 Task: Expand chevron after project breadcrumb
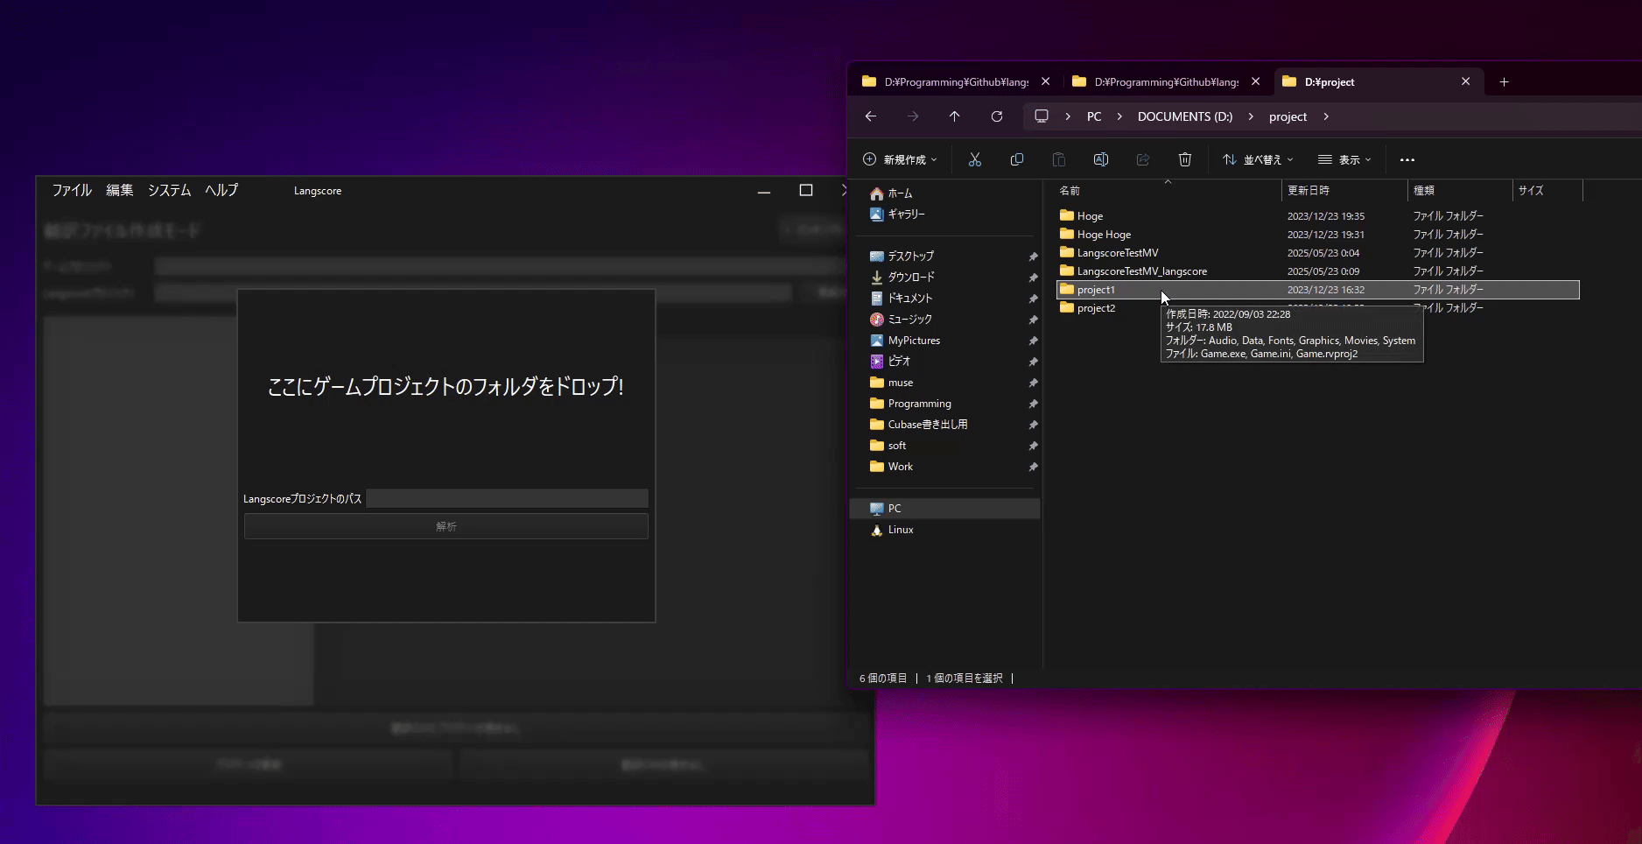(x=1326, y=116)
